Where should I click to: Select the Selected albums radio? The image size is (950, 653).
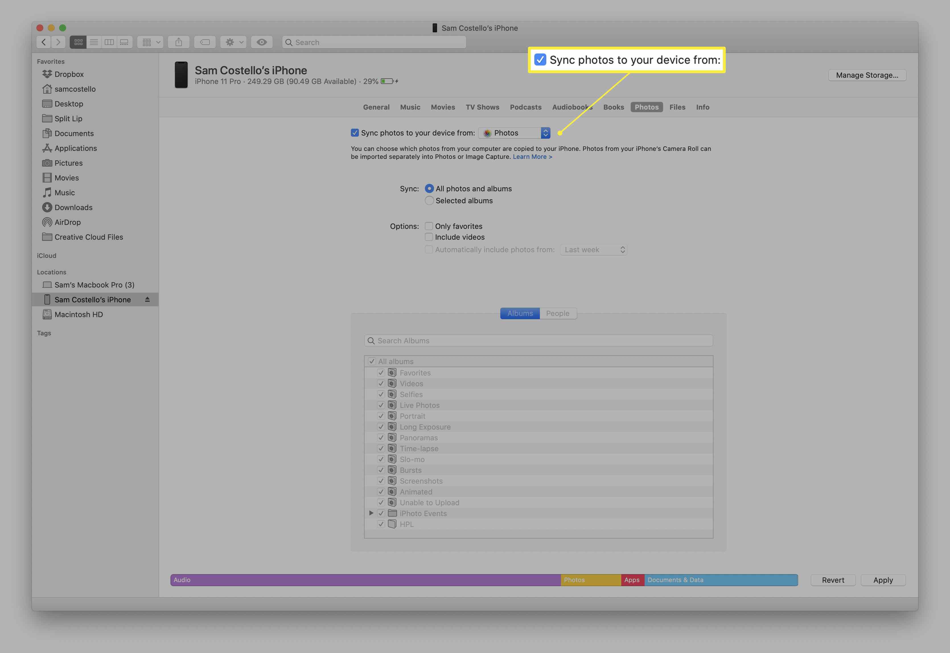pos(429,200)
